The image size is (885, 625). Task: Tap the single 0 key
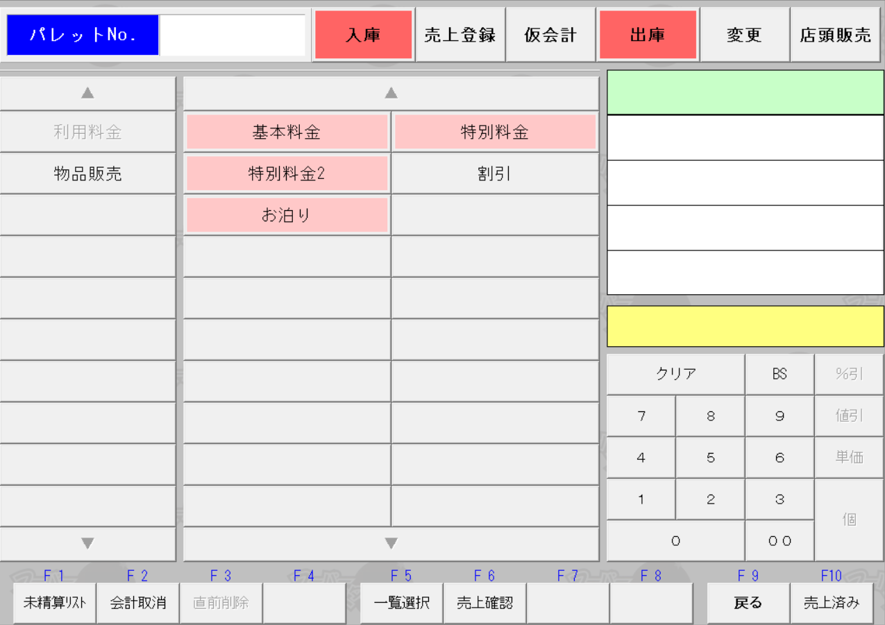point(676,541)
